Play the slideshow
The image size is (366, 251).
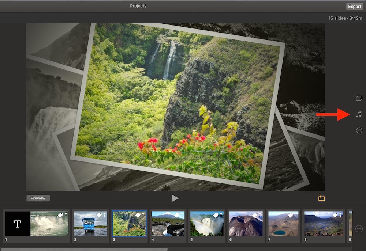coord(175,198)
